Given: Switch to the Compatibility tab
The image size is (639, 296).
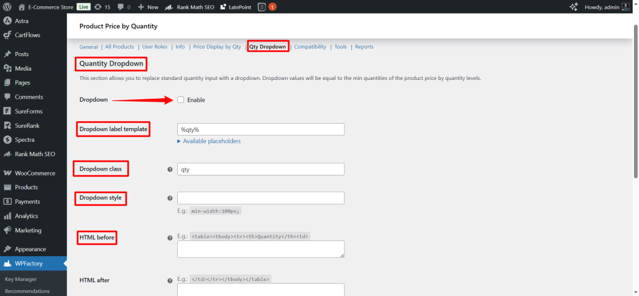Looking at the screenshot, I should [x=310, y=47].
